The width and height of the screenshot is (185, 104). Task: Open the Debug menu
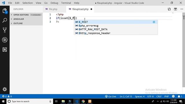click(54, 3)
